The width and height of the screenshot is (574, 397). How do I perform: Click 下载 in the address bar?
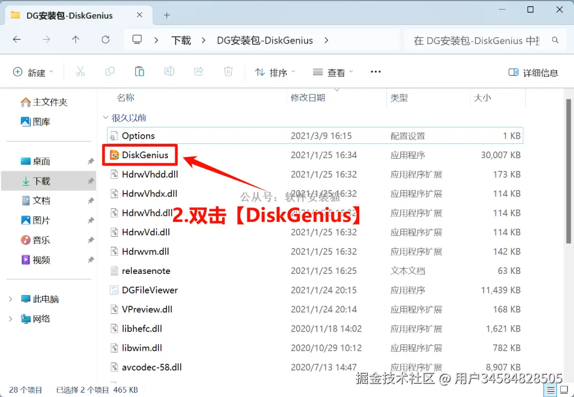click(181, 40)
